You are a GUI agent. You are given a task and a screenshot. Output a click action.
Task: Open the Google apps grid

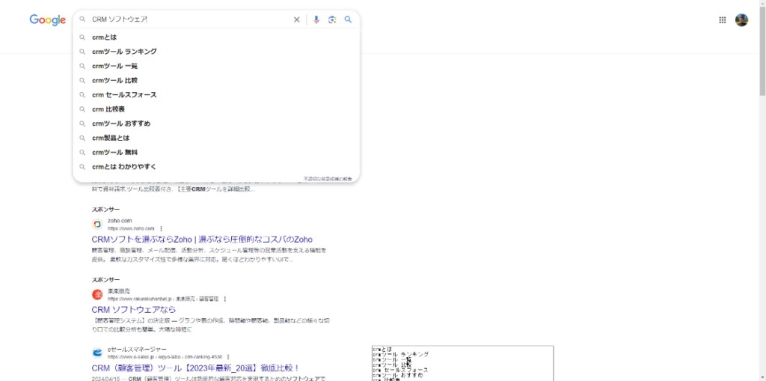723,19
